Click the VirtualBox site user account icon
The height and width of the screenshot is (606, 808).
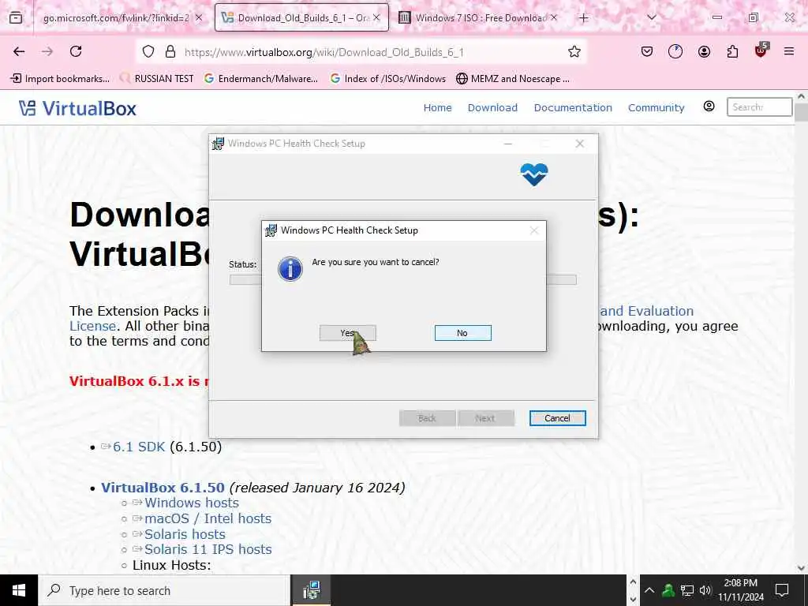point(709,107)
